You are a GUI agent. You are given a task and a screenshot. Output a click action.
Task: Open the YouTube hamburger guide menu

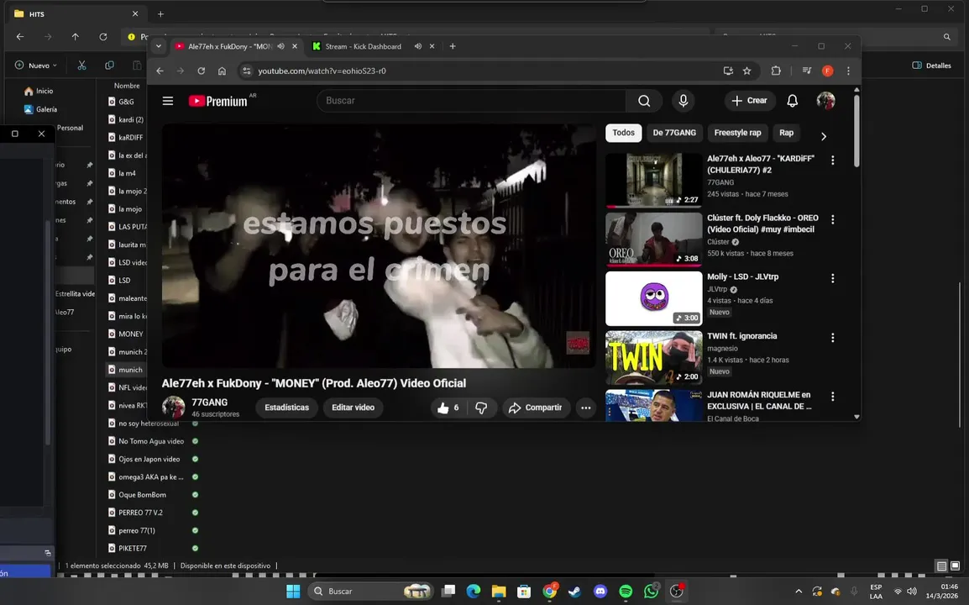[x=167, y=101]
